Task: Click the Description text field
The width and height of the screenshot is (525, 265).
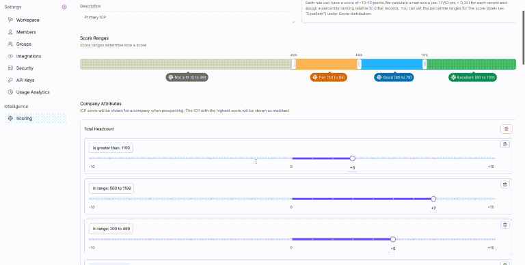Action: click(187, 17)
